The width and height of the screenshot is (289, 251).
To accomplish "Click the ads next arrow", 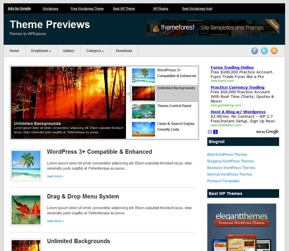I will 216,132.
